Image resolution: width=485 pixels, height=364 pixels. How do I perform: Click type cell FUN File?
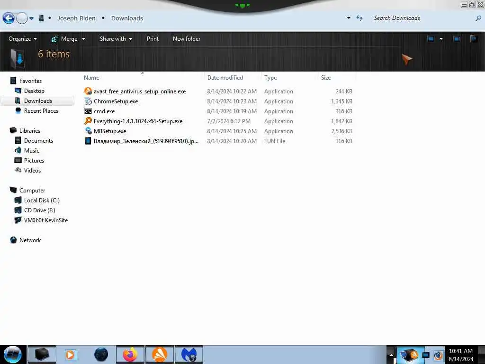(x=275, y=141)
